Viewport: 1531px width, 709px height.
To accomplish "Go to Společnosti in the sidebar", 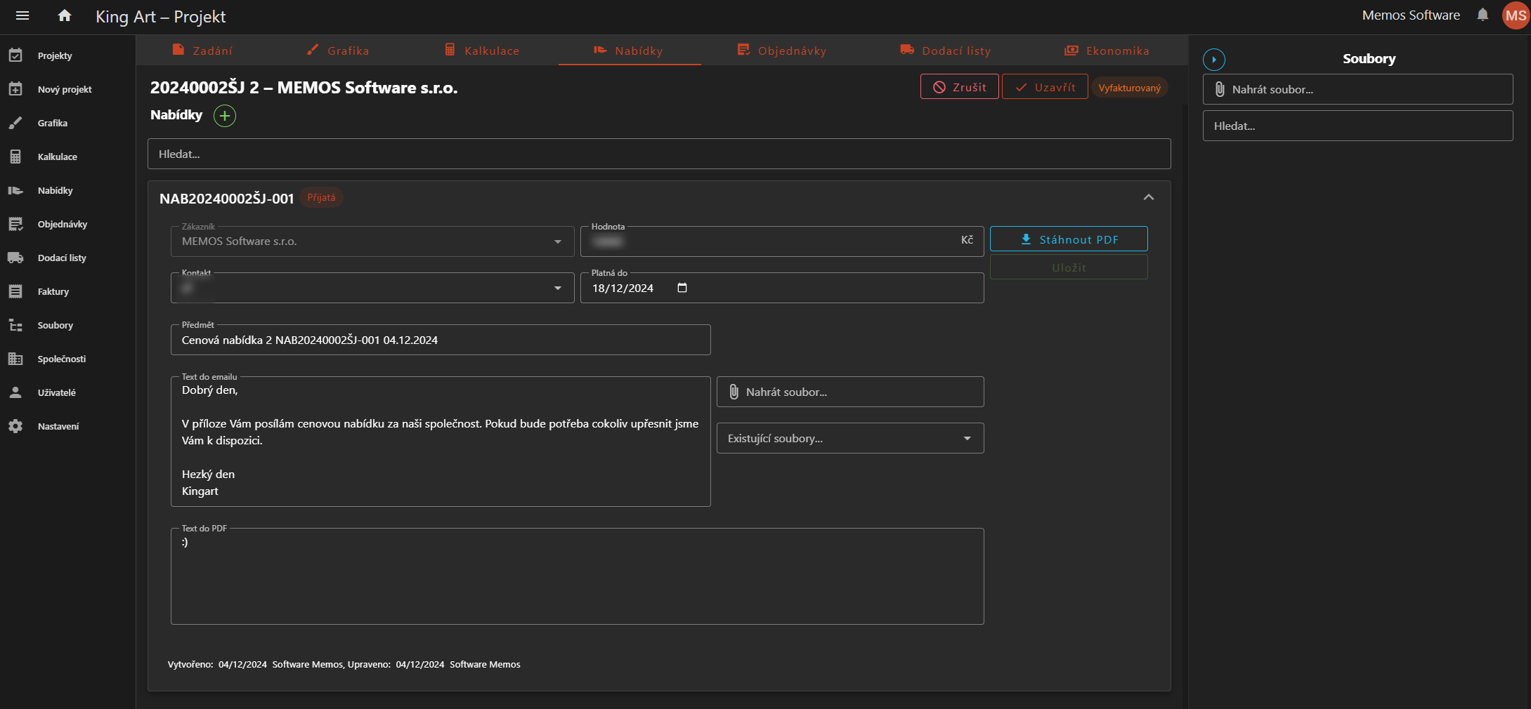I will click(61, 359).
